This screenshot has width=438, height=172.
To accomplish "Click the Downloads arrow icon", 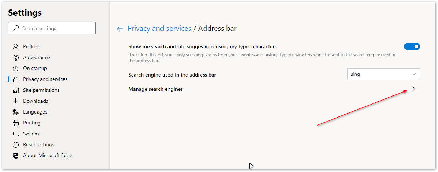I will click(x=15, y=101).
